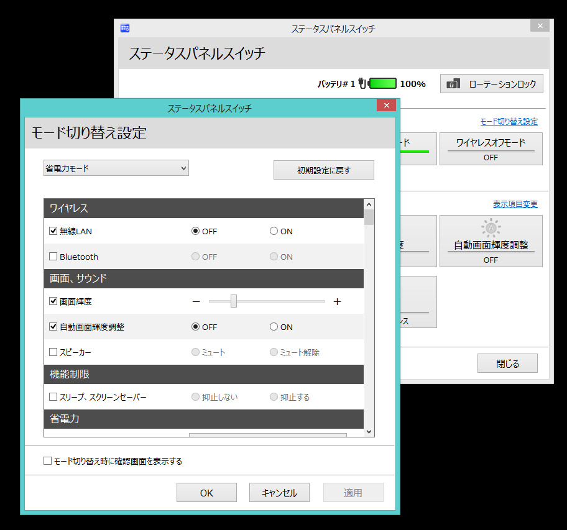This screenshot has width=567, height=530.
Task: Click the 初期設定に戻す button
Action: pyautogui.click(x=323, y=170)
